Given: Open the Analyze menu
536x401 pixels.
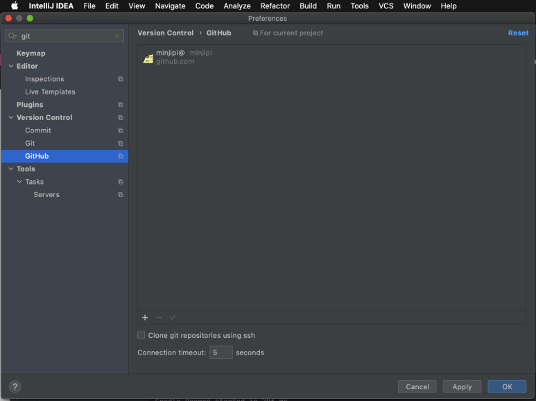Looking at the screenshot, I should coord(237,6).
